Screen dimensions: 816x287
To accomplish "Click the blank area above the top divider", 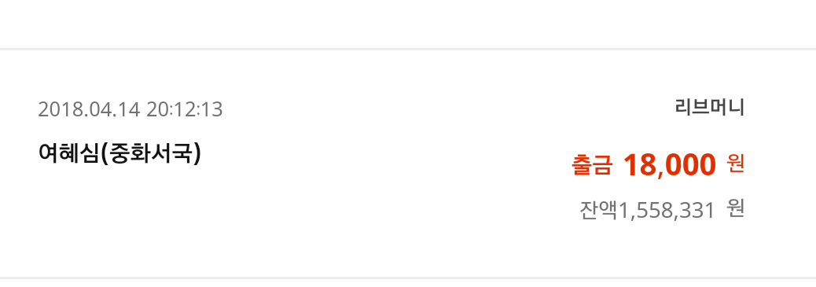I will tap(408, 24).
